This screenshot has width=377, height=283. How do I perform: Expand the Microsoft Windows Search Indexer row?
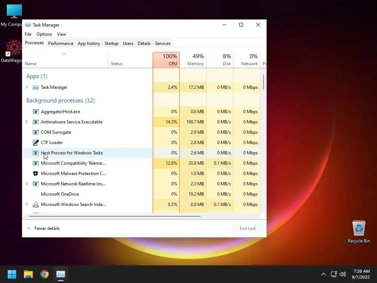click(x=27, y=205)
